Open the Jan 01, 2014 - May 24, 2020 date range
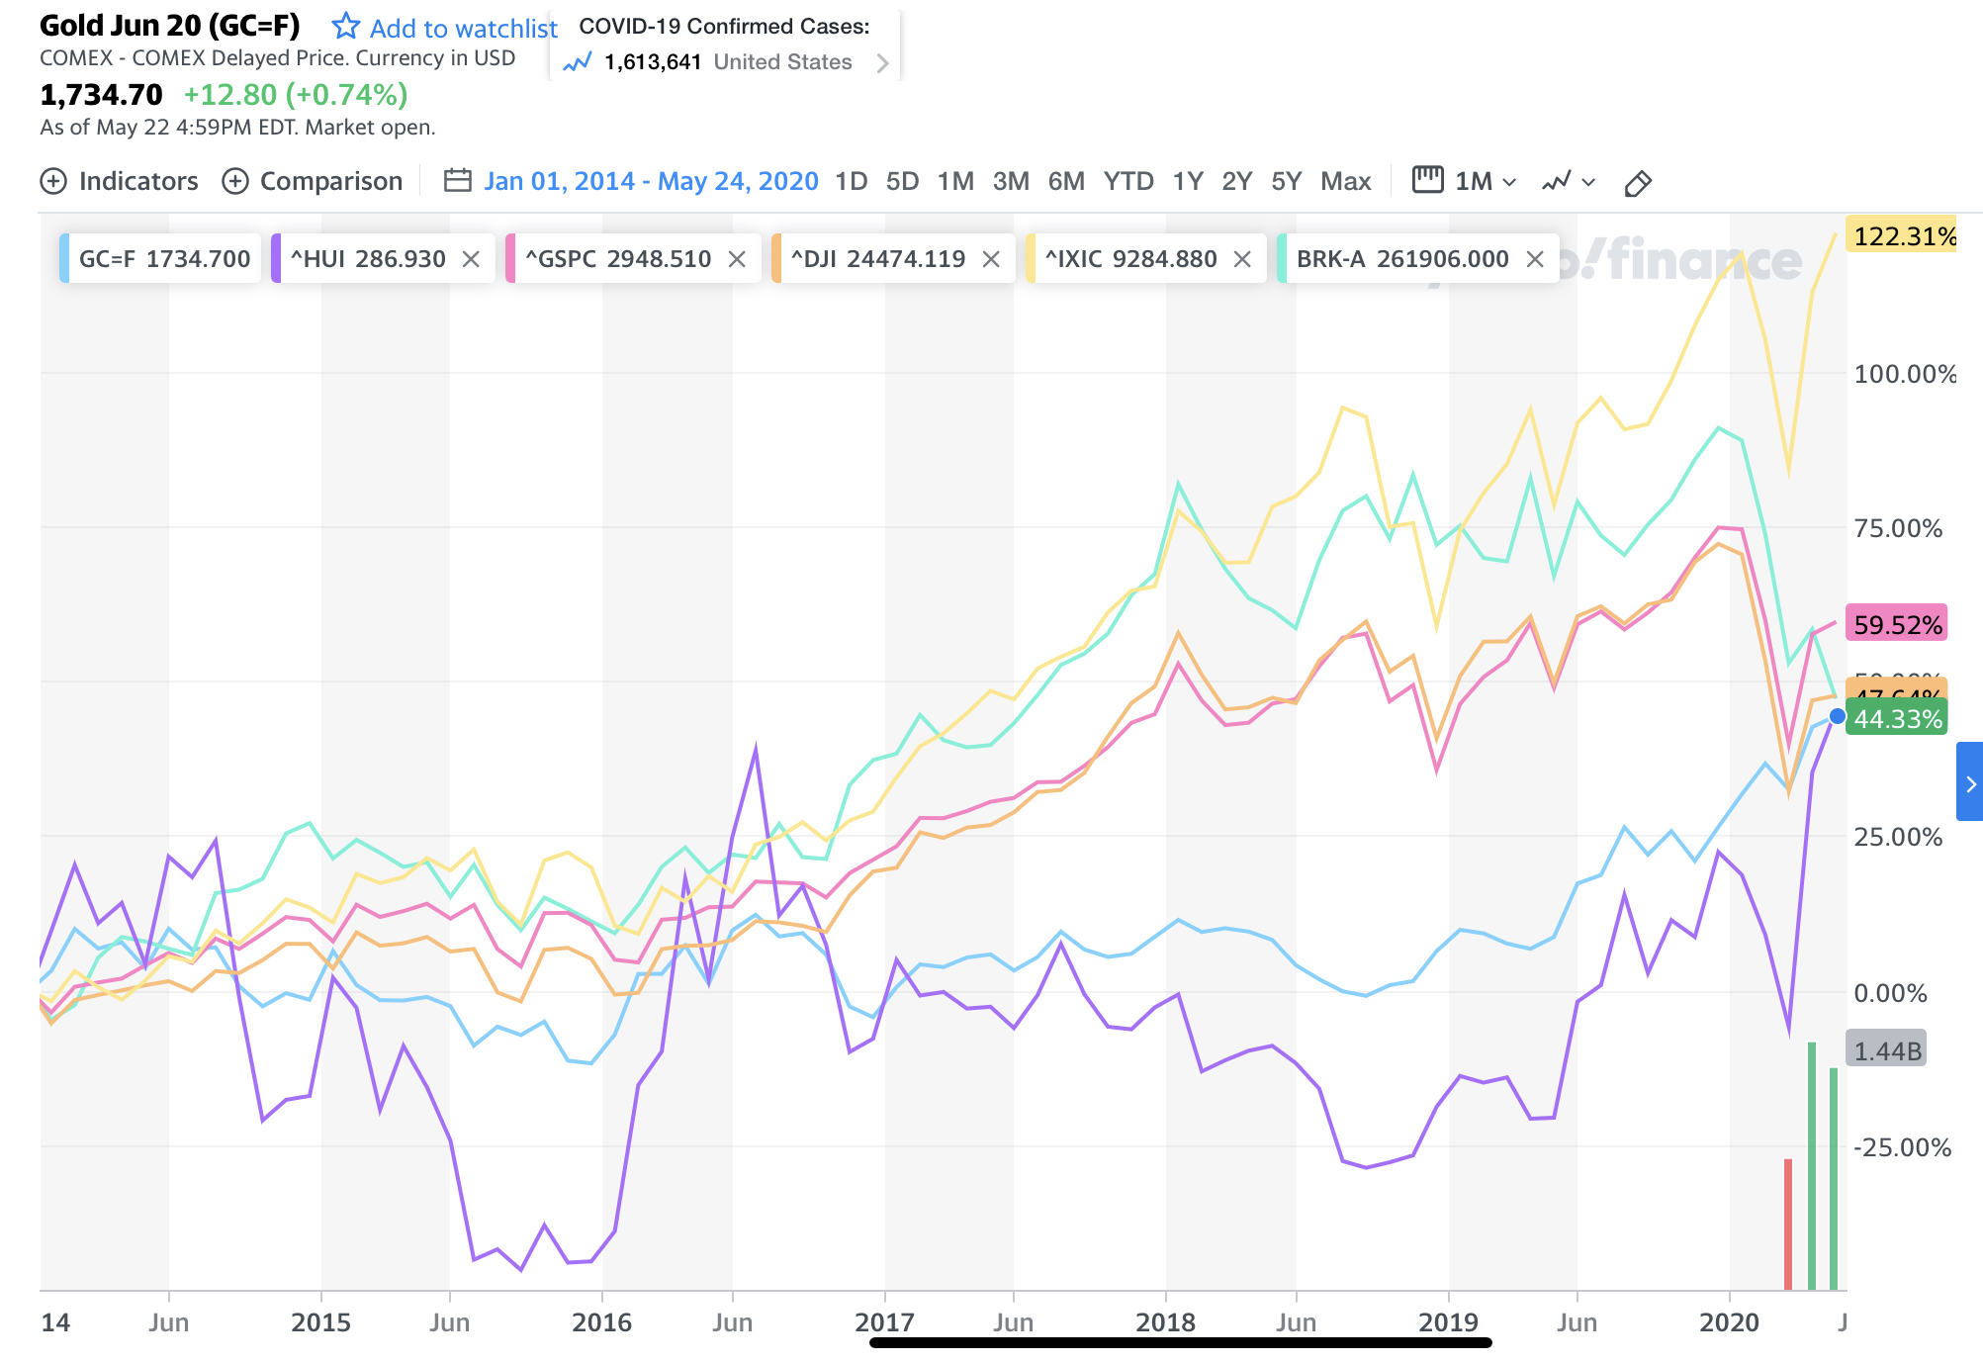 651,181
